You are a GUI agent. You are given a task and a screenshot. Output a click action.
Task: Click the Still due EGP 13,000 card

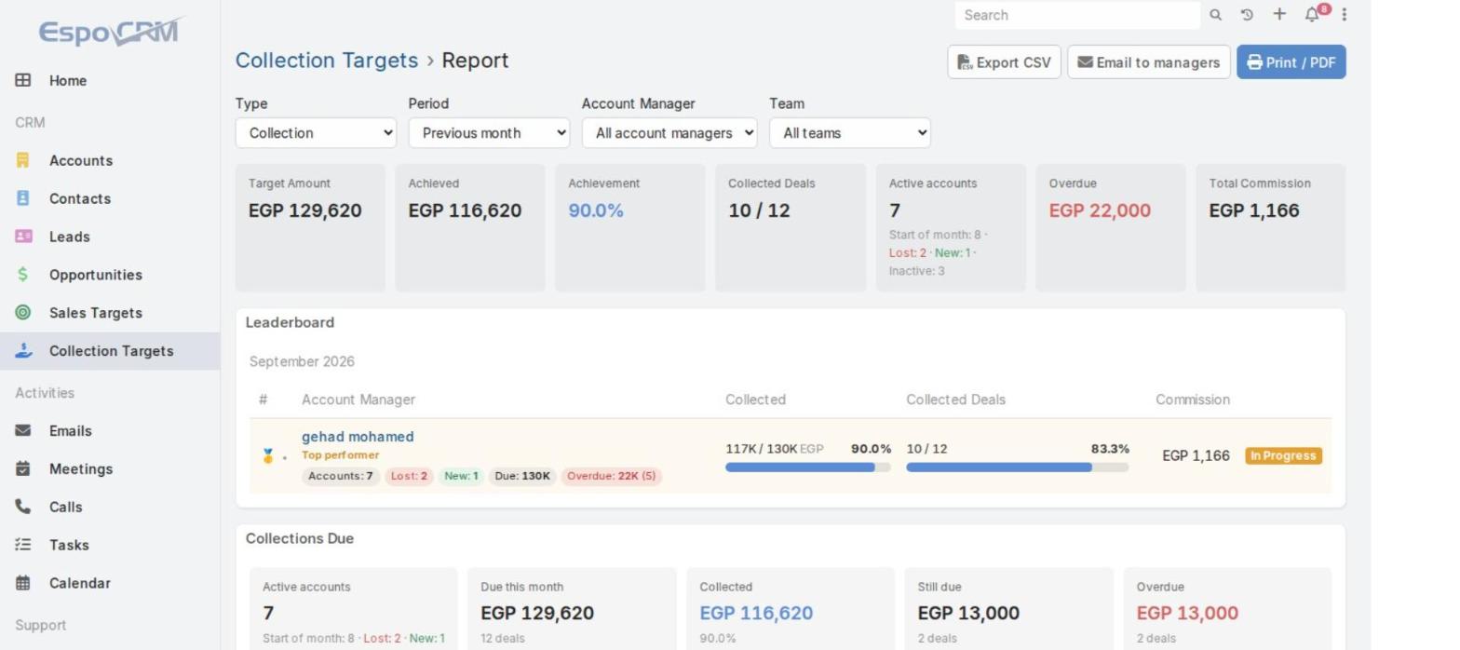click(x=1009, y=609)
